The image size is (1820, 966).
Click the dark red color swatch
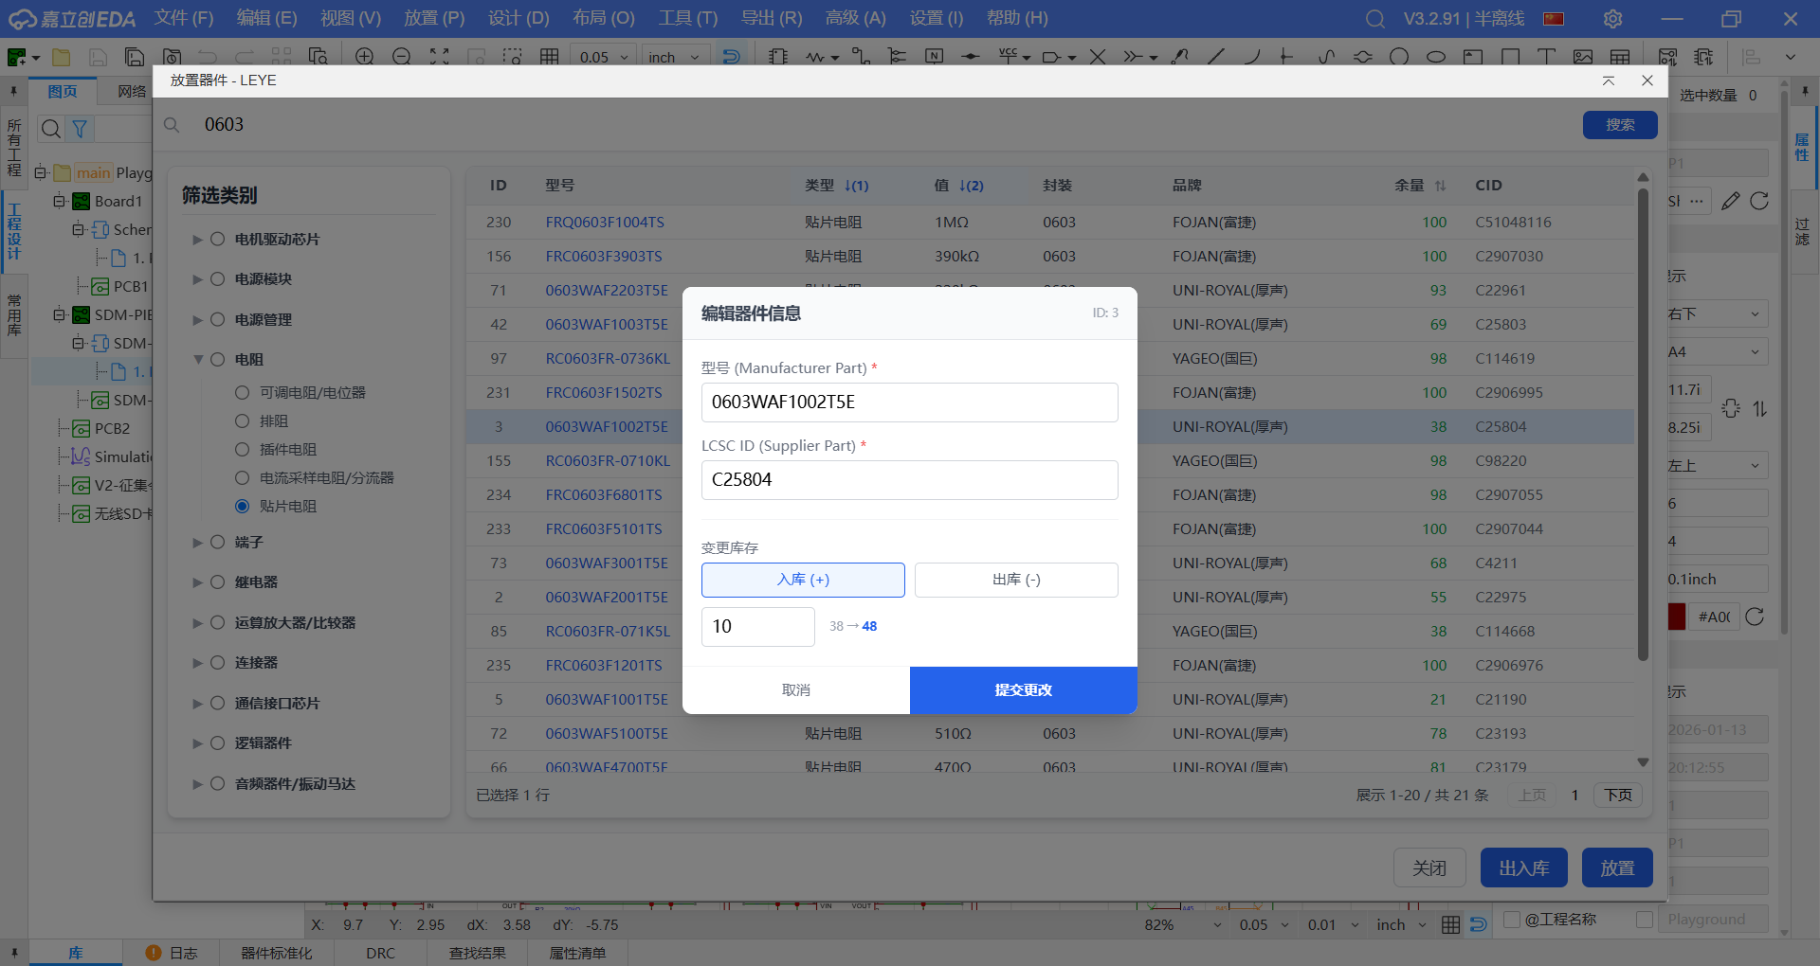coord(1677,617)
